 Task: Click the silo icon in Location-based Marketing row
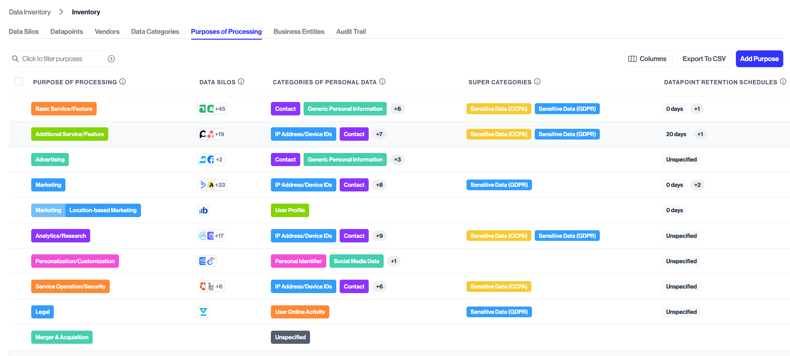pos(203,210)
